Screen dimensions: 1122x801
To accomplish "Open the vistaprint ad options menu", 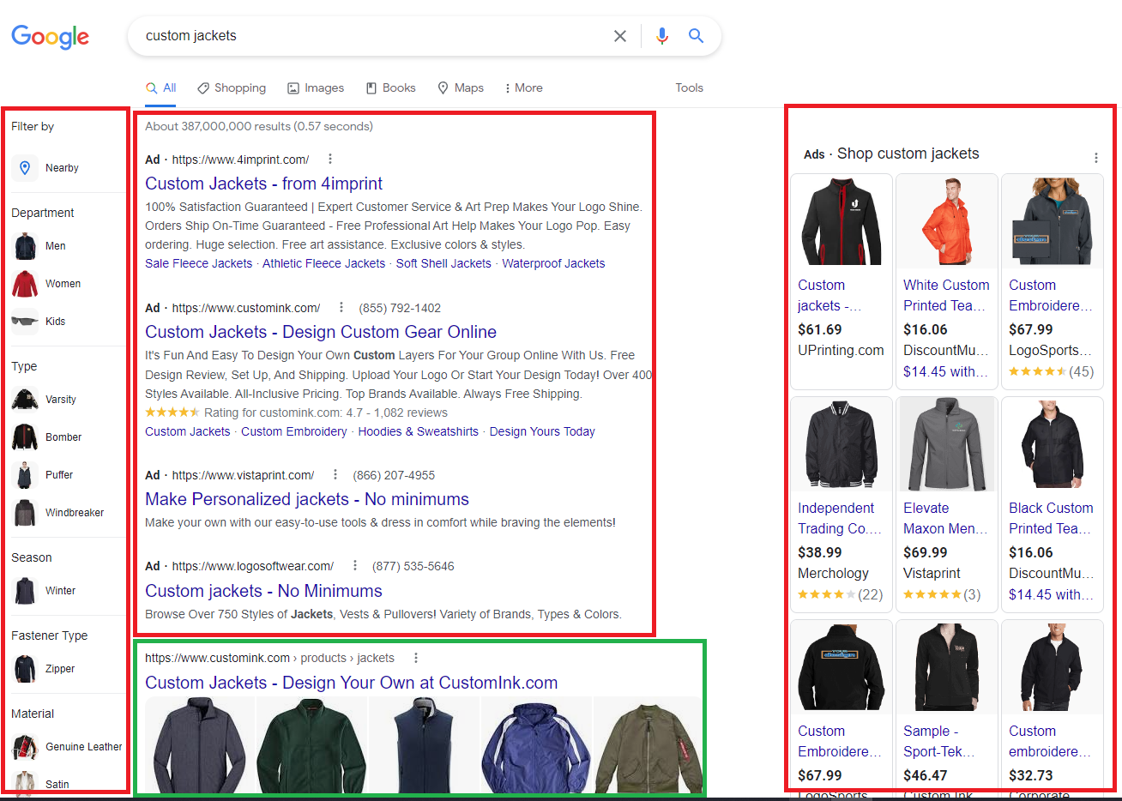I will click(x=335, y=474).
